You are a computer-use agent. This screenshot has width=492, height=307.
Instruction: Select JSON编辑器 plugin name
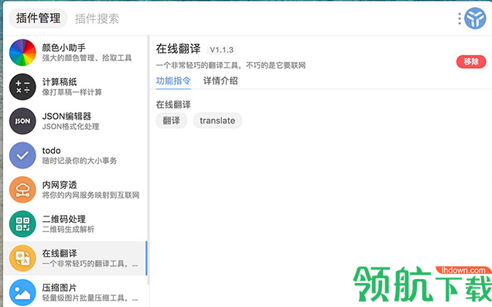point(67,116)
